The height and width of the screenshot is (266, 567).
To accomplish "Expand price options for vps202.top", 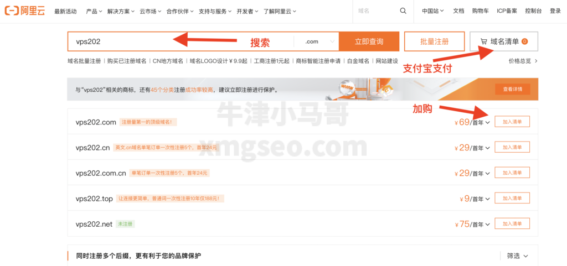I will pos(487,199).
